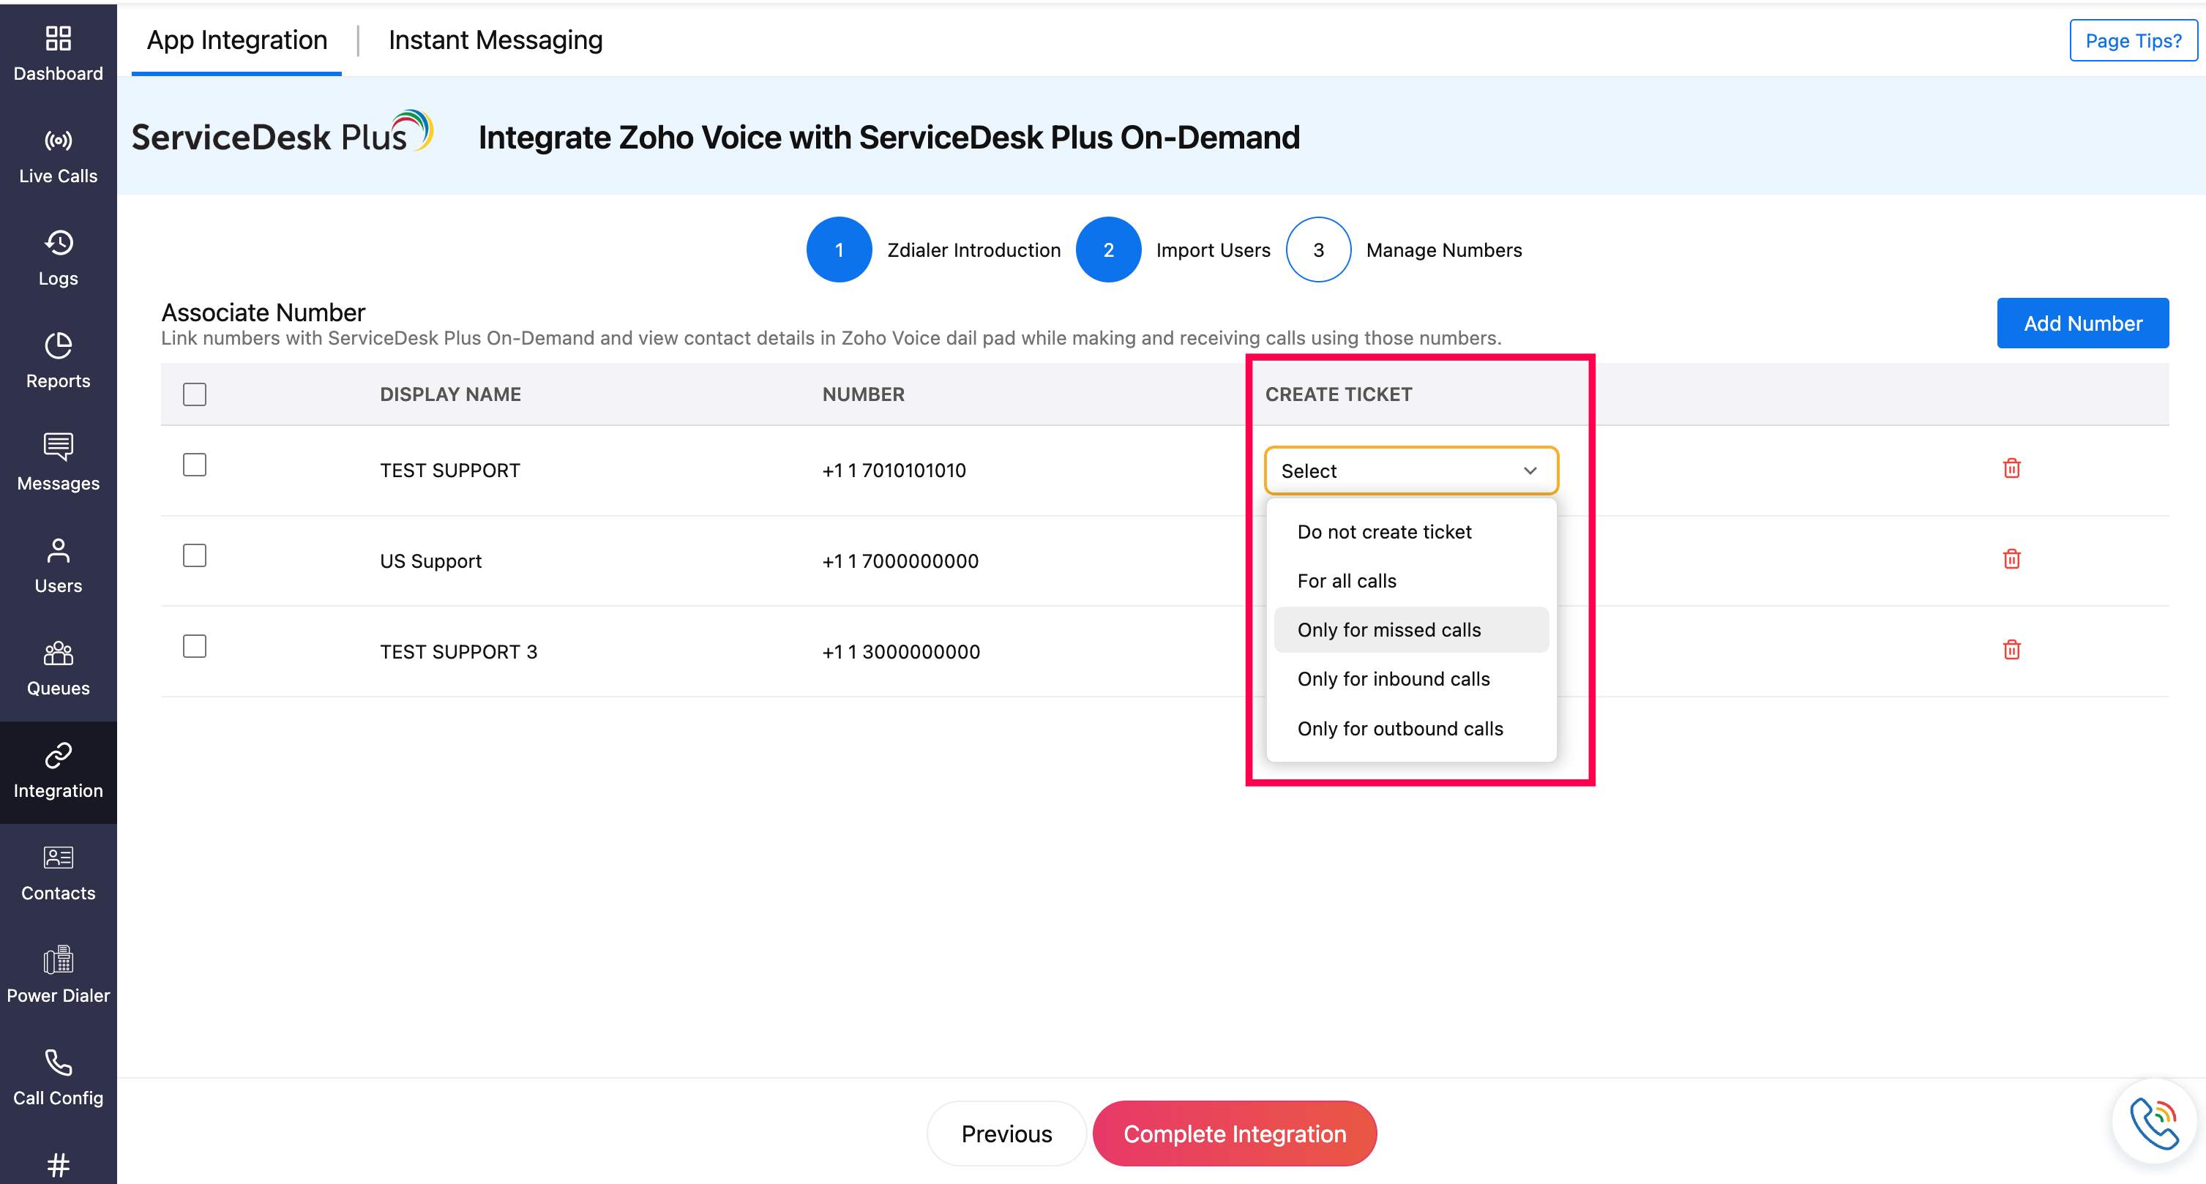
Task: Check the select-all checkbox in the header
Action: [x=195, y=394]
